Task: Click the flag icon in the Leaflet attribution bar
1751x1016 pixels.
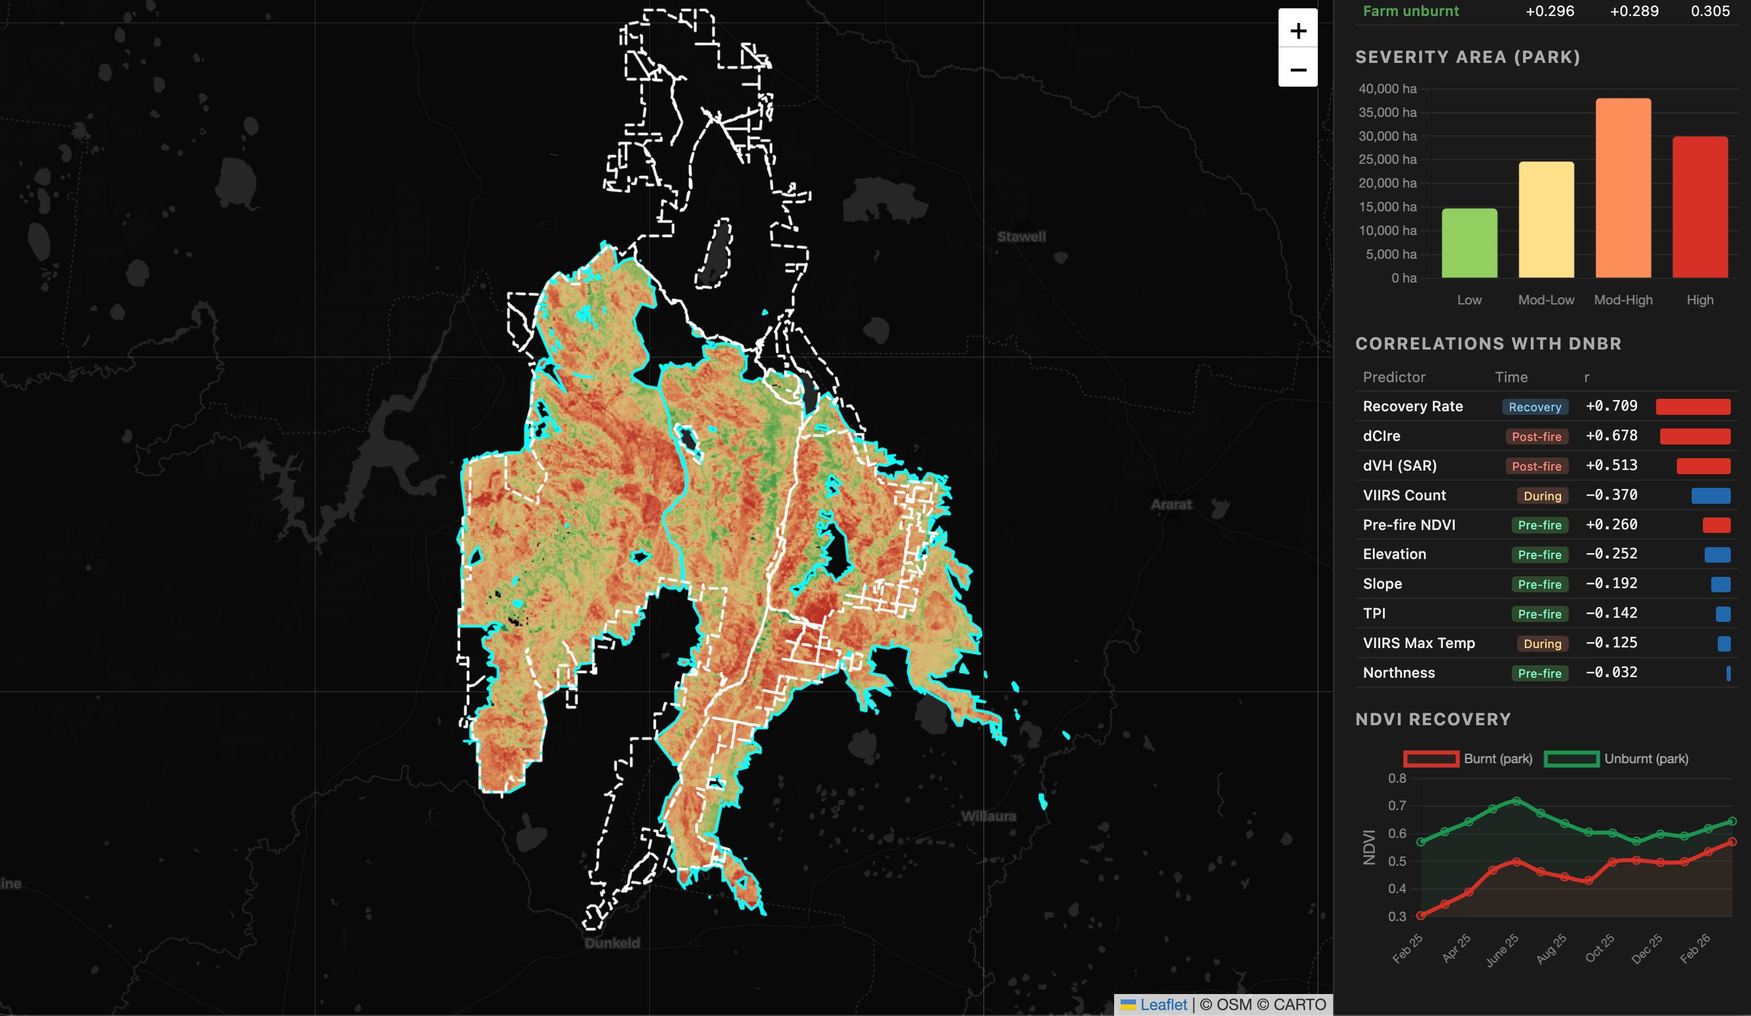Action: tap(1128, 1004)
